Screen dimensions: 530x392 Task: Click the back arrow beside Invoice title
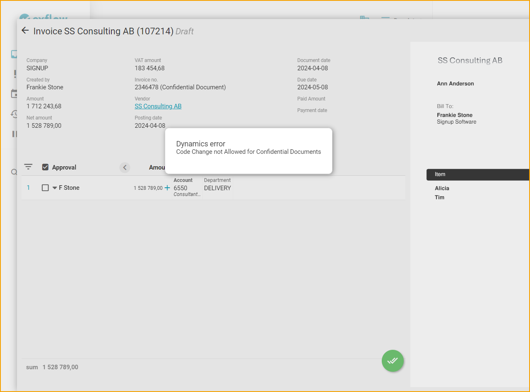point(25,31)
